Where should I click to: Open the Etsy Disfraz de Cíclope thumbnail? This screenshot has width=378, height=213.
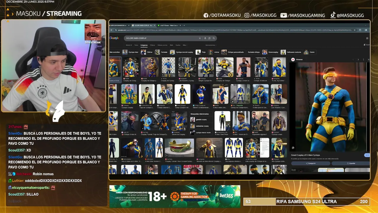pyautogui.click(x=240, y=94)
